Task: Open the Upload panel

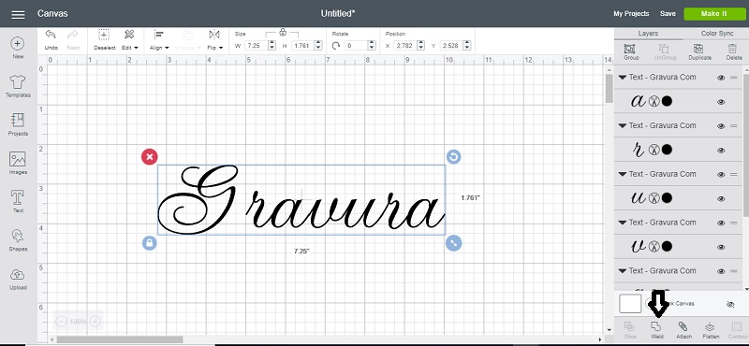Action: coord(18,279)
